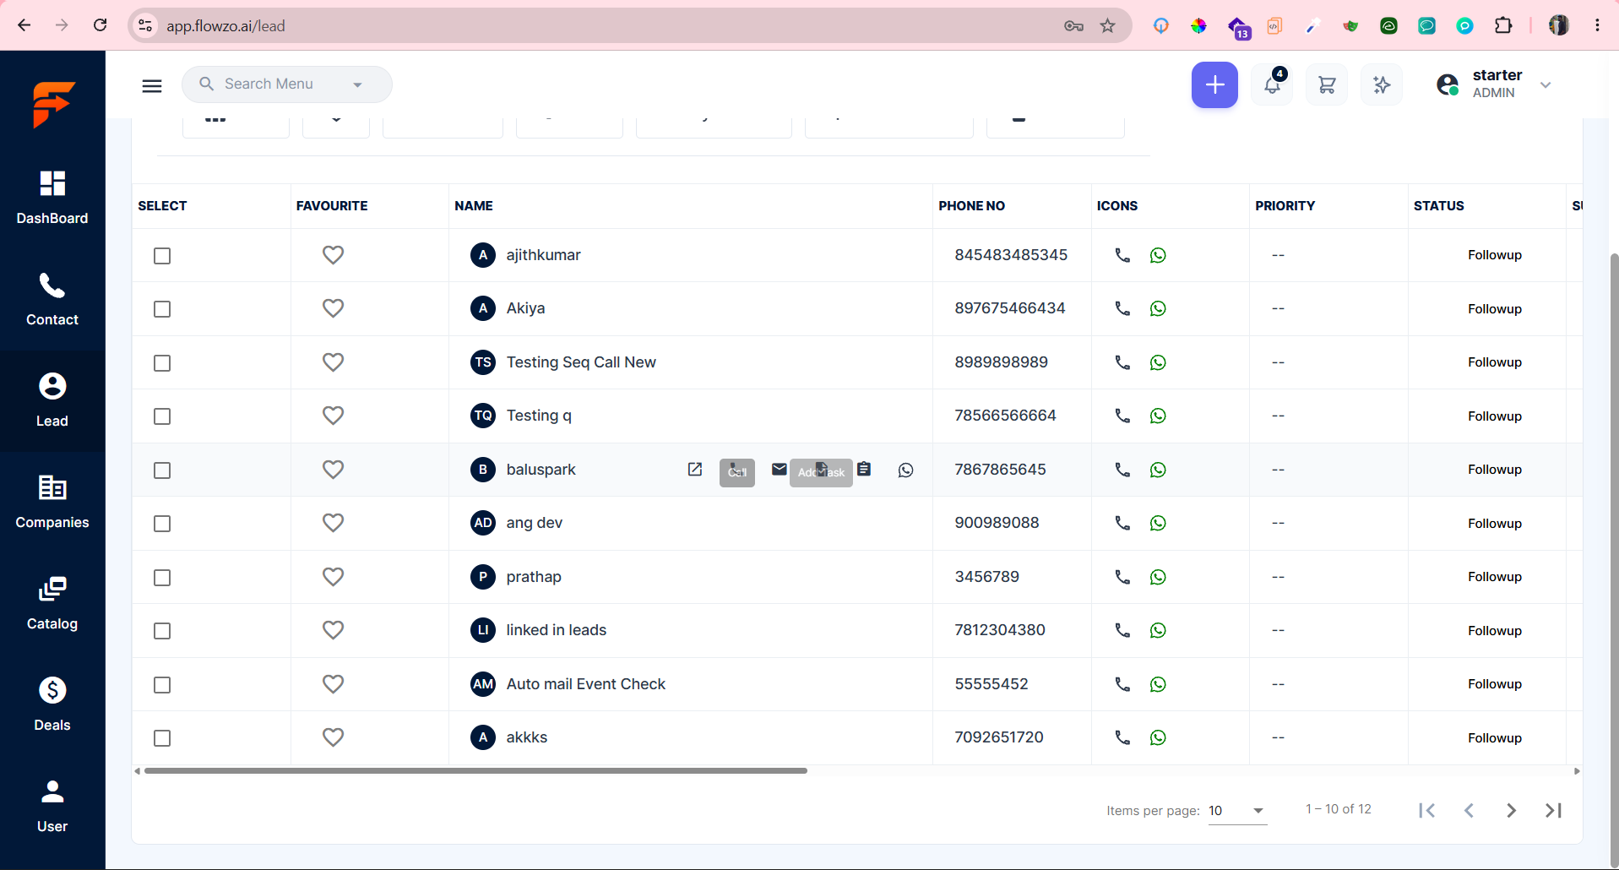
Task: Click the PHONE NO column header
Action: click(972, 206)
